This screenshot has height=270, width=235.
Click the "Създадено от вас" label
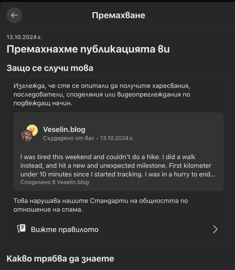(x=69, y=138)
